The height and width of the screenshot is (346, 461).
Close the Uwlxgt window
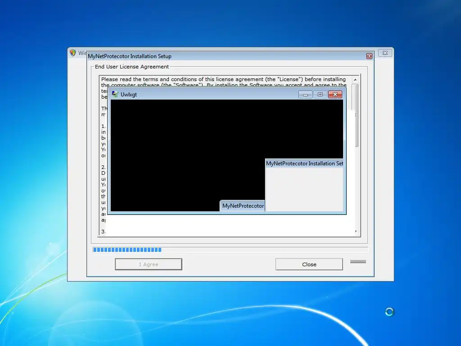[335, 95]
